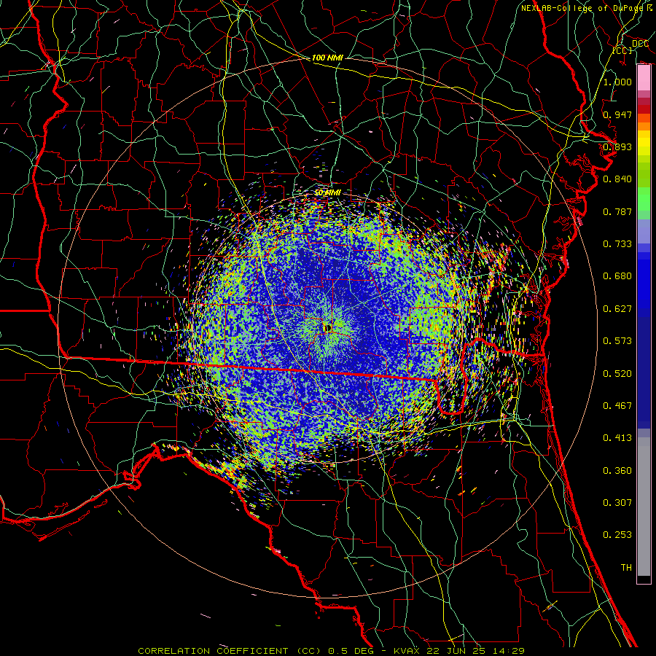656x656 pixels.
Task: Select the 0.787 legend value
Action: click(x=617, y=211)
